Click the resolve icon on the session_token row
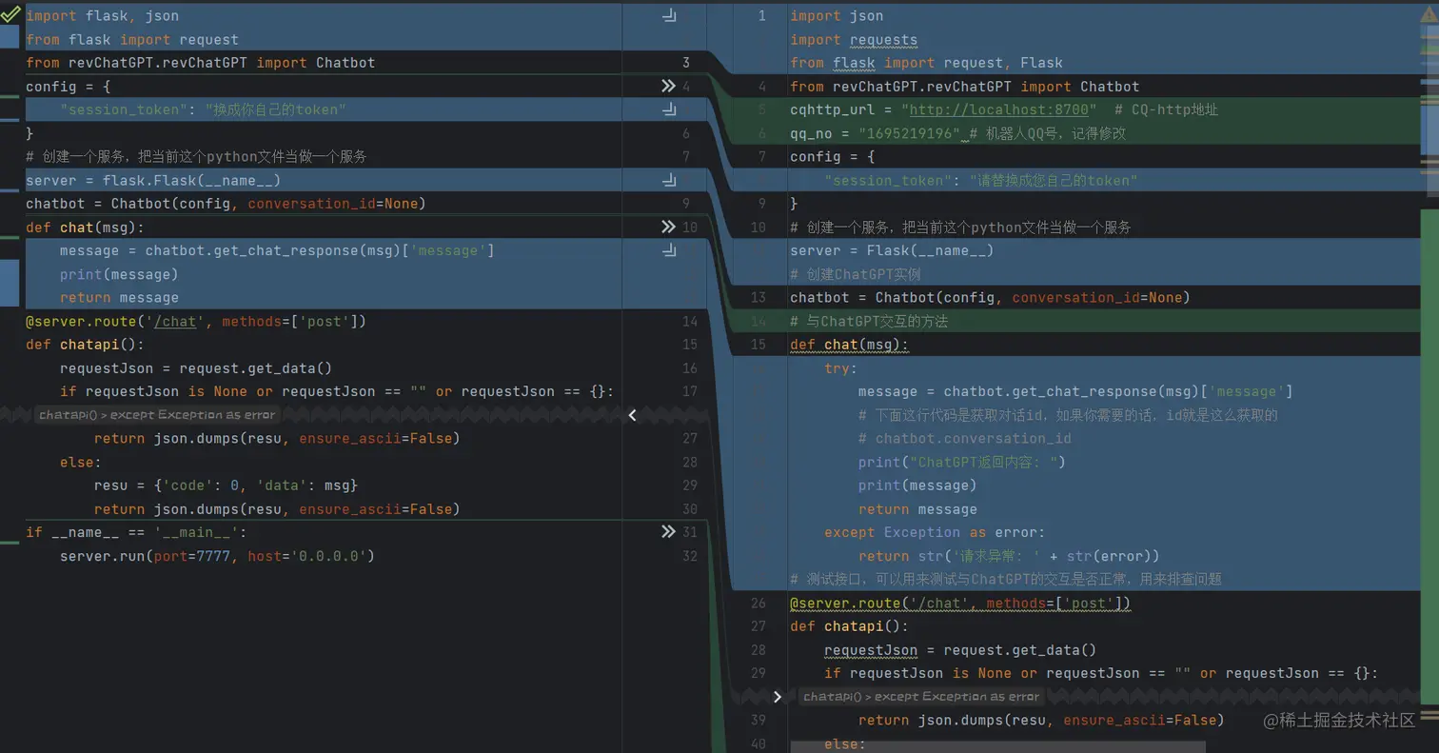The image size is (1439, 753). point(669,109)
